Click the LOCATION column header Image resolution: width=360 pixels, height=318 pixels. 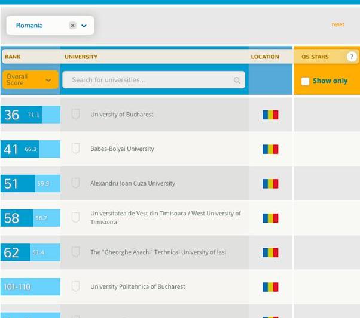(x=265, y=57)
